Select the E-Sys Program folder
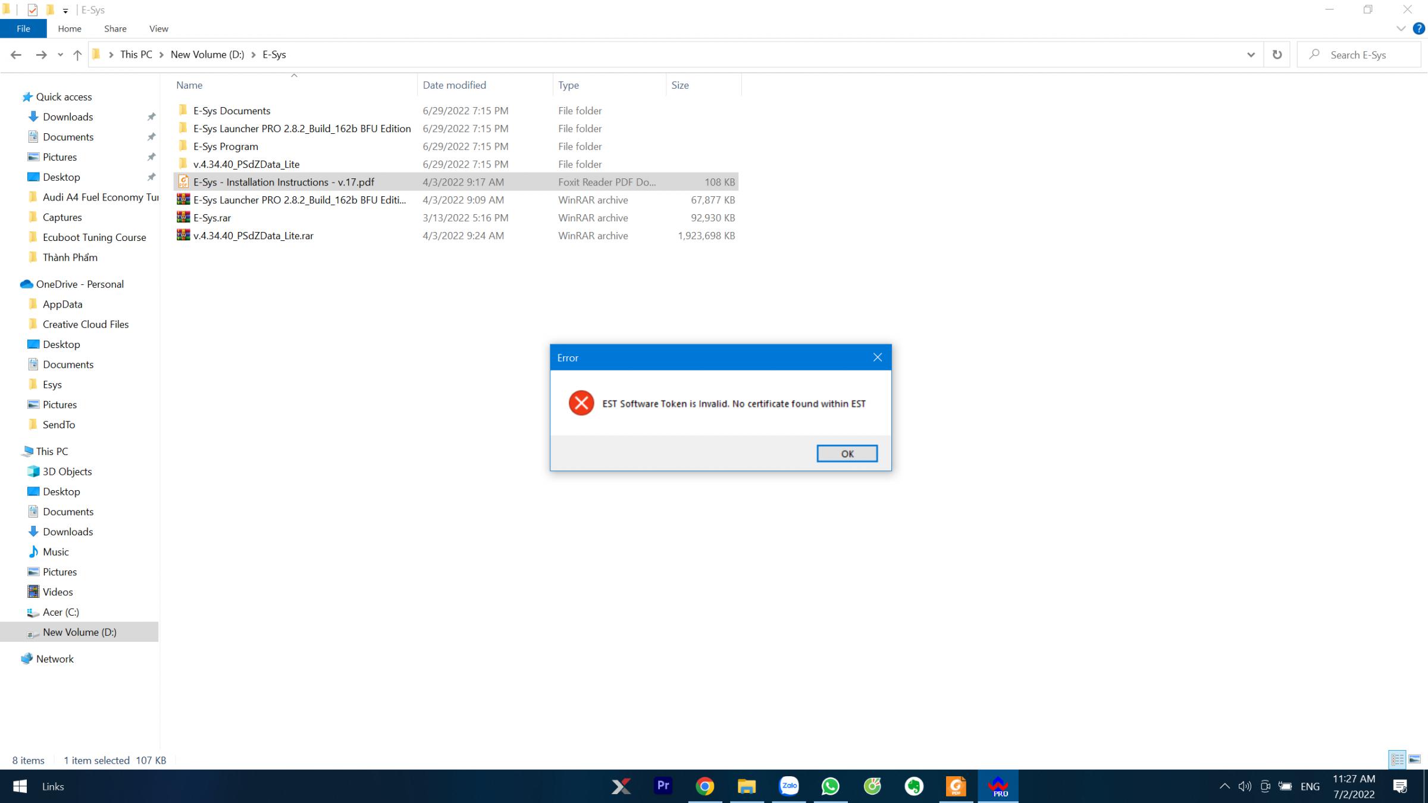 pos(226,145)
